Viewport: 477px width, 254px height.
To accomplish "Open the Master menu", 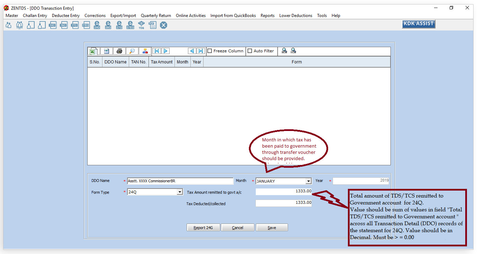I will (12, 16).
